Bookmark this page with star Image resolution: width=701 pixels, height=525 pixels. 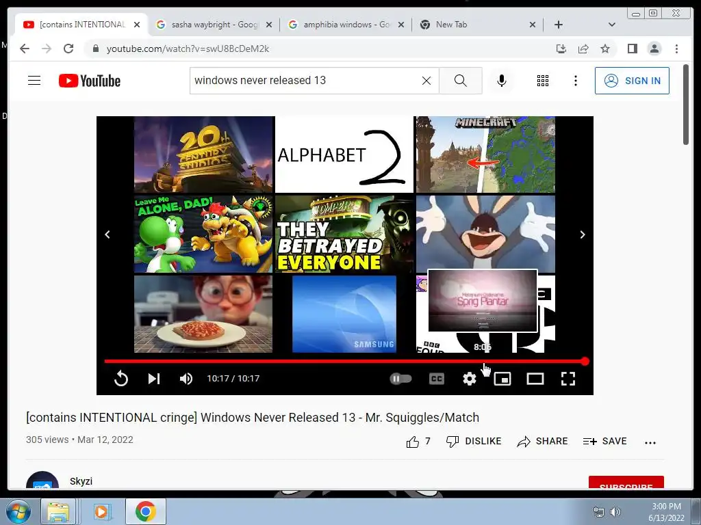(605, 49)
